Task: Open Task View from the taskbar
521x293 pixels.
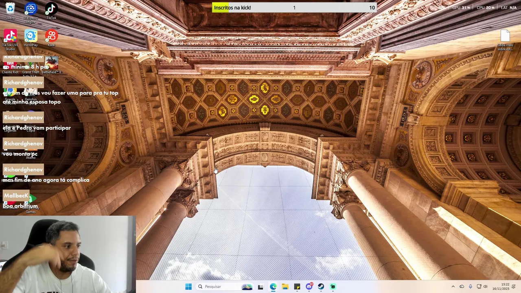Action: pyautogui.click(x=260, y=286)
